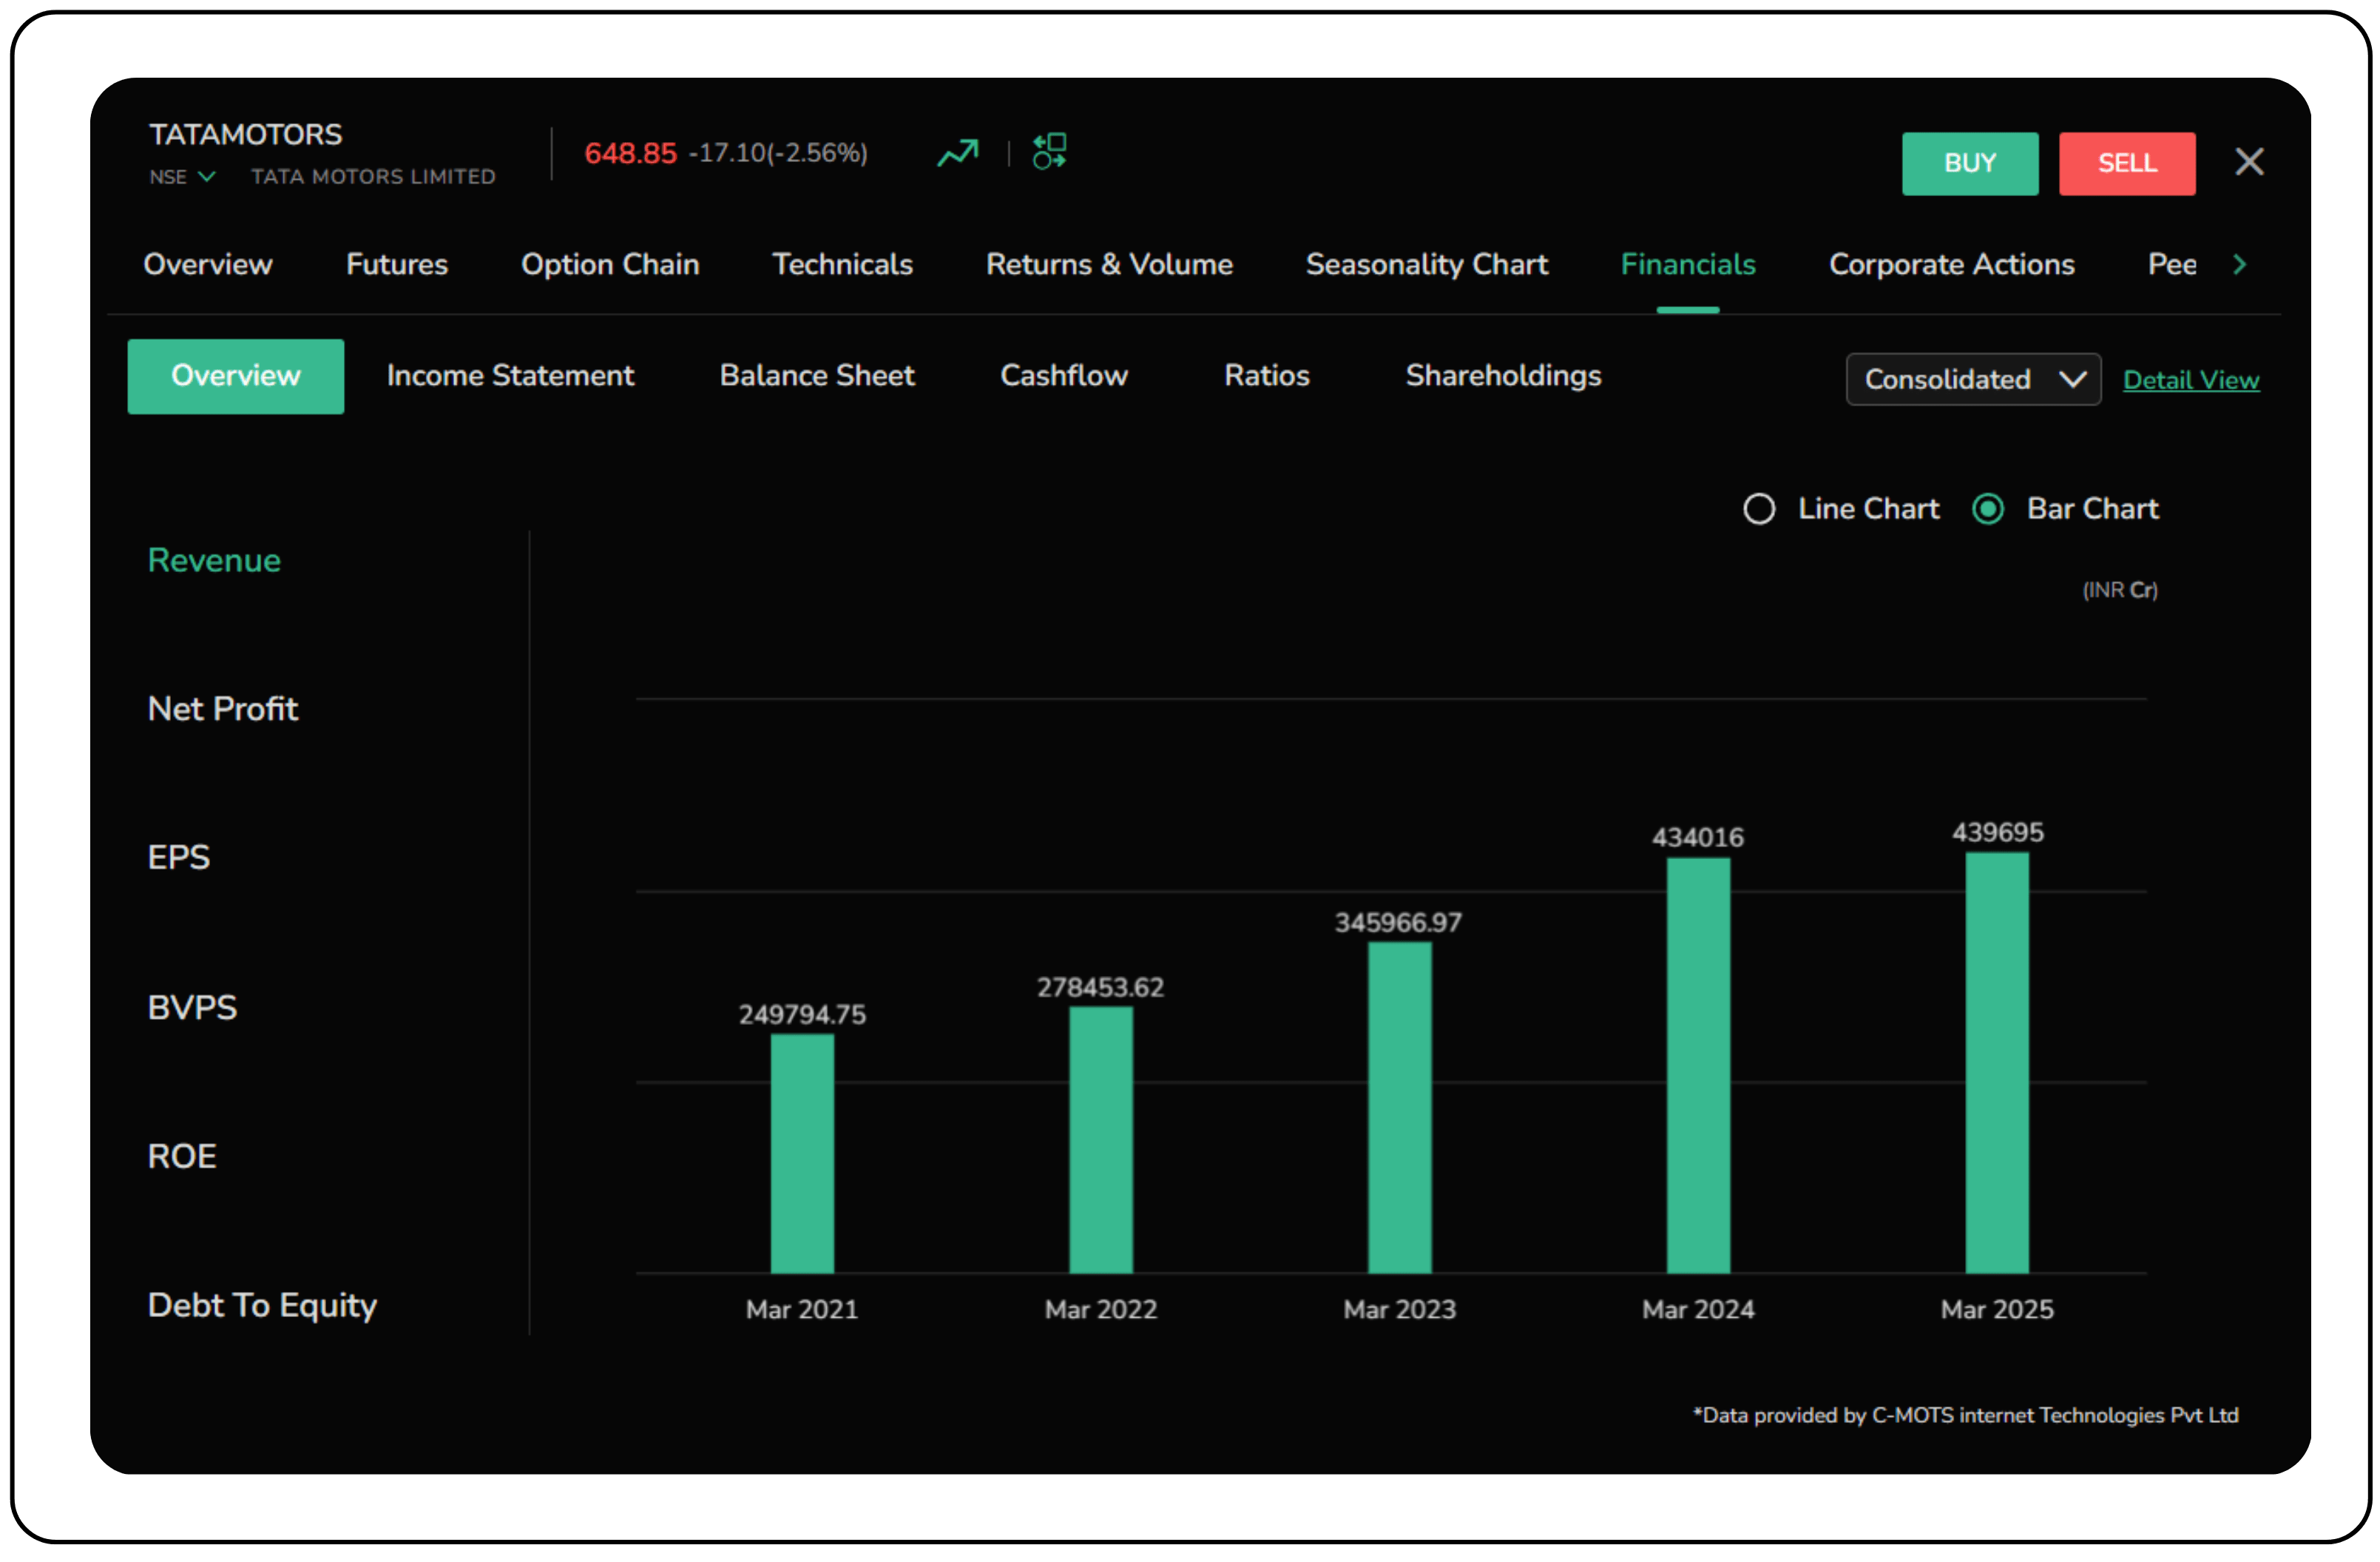Select Debt To Equity metric

coord(262,1305)
